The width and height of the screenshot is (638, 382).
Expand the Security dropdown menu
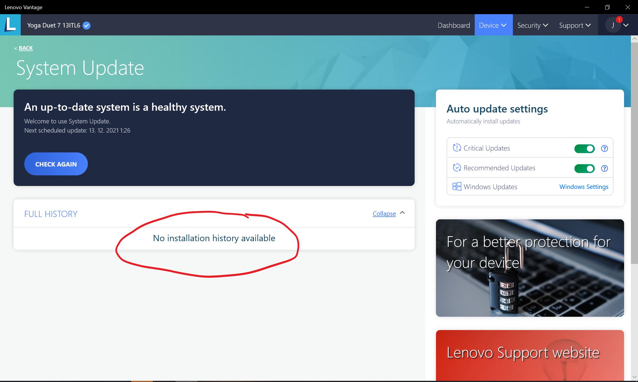pos(533,25)
